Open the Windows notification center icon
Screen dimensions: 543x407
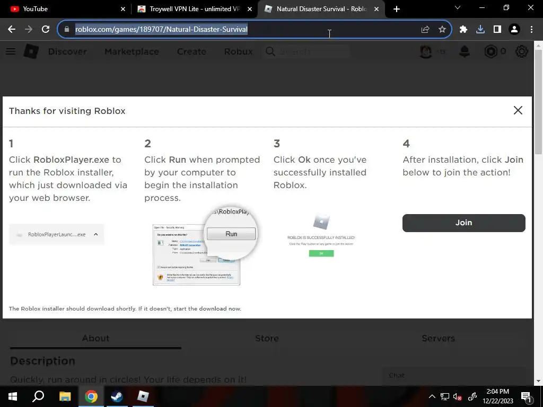click(526, 396)
